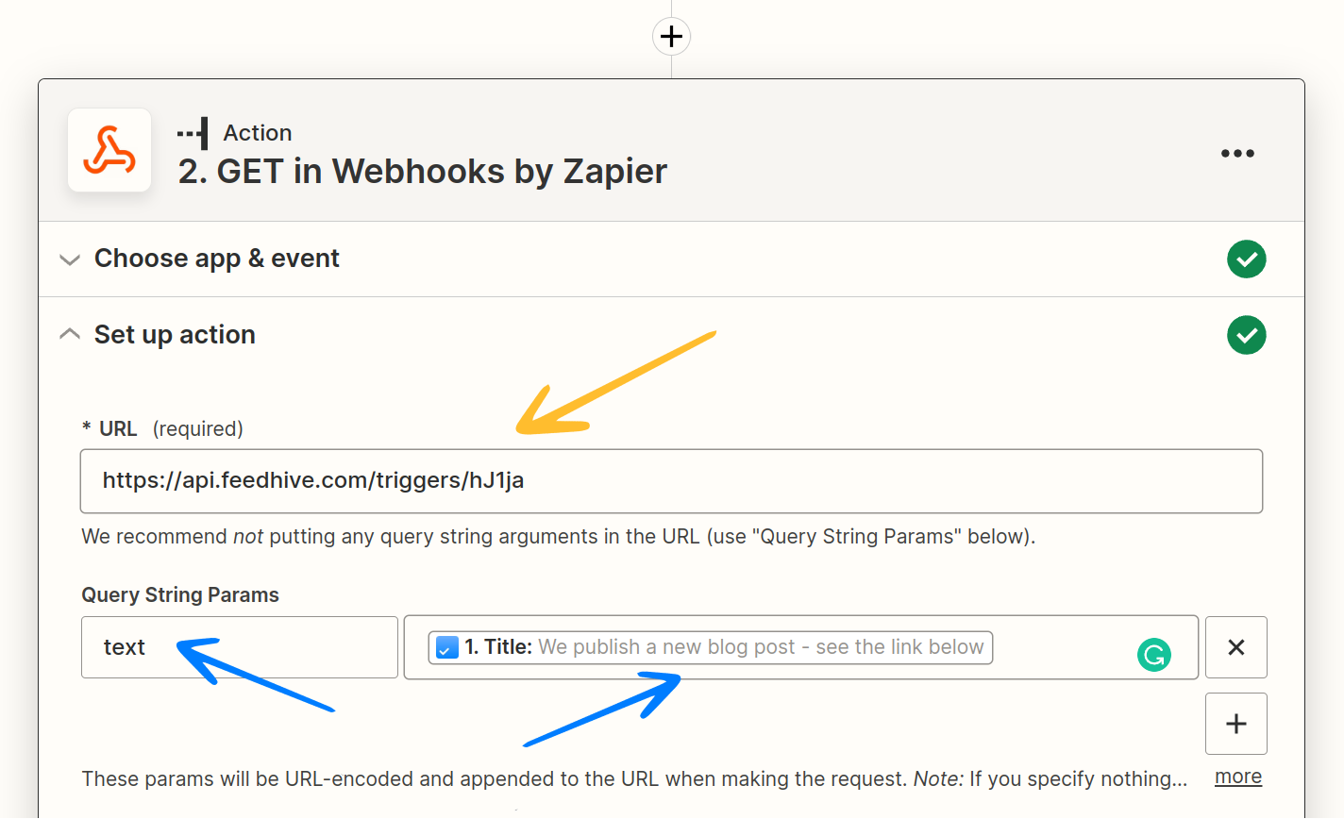Click the Webhooks by Zapier app icon

(109, 151)
